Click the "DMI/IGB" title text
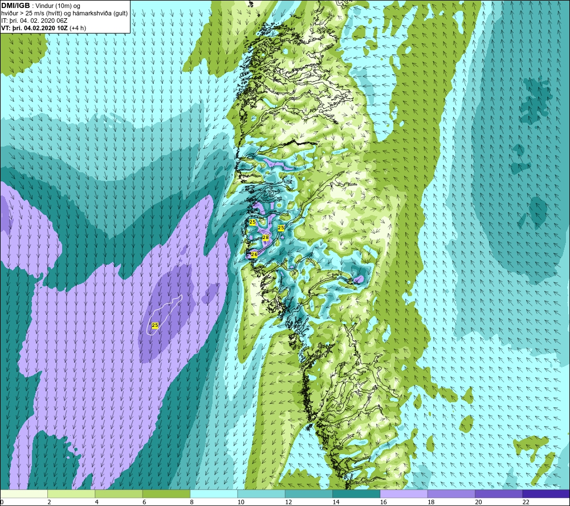Image resolution: width=570 pixels, height=506 pixels. (15, 6)
